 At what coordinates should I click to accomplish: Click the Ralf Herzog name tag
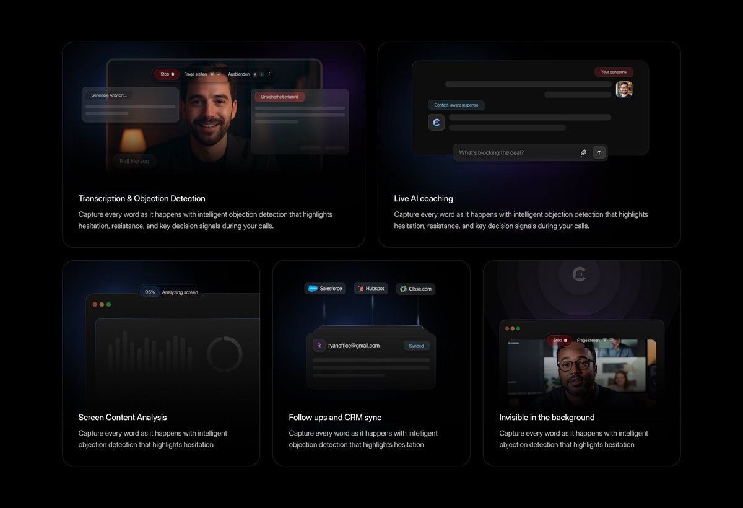click(135, 161)
